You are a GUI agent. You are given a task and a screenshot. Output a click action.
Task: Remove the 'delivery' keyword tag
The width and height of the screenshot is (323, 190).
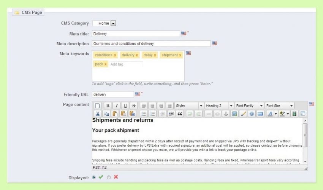pyautogui.click(x=137, y=55)
